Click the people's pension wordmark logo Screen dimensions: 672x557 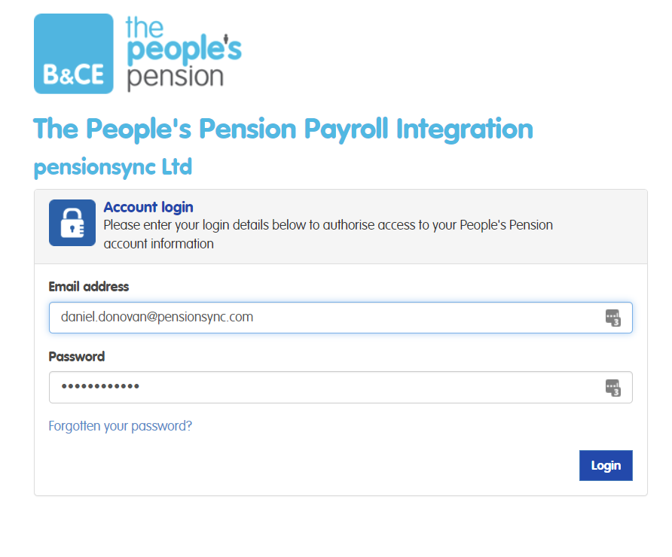coord(183,53)
